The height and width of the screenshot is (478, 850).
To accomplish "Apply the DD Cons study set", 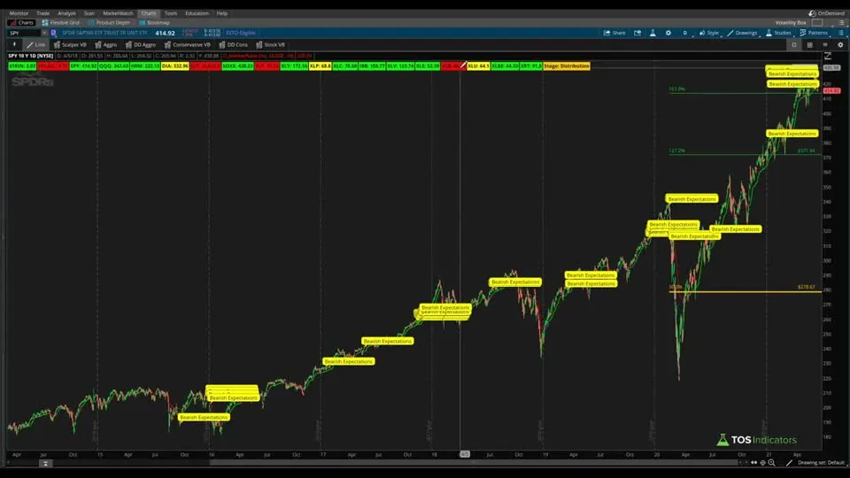I will tap(234, 45).
